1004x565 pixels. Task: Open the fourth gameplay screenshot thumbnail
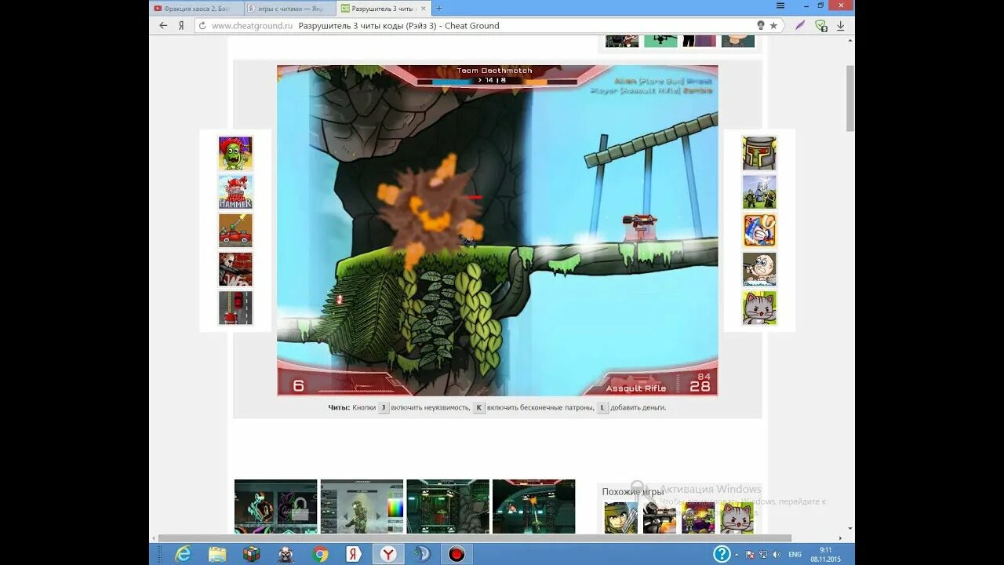click(534, 507)
